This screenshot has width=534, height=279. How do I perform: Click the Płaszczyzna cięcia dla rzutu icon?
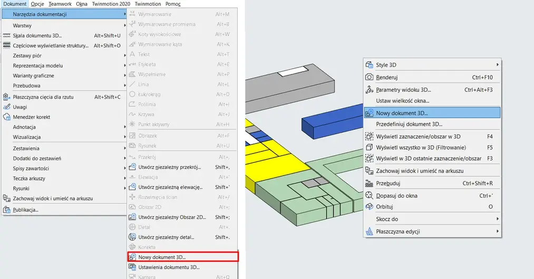click(x=6, y=97)
